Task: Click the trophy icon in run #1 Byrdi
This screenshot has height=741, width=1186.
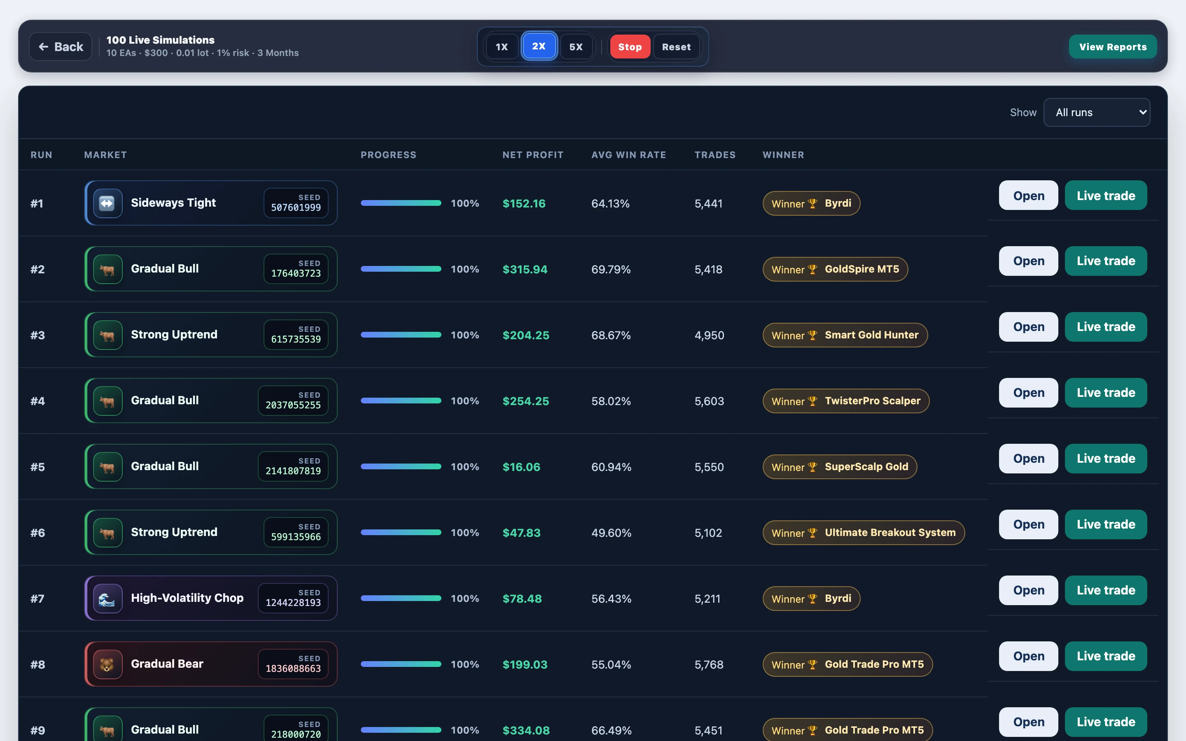Action: [812, 203]
